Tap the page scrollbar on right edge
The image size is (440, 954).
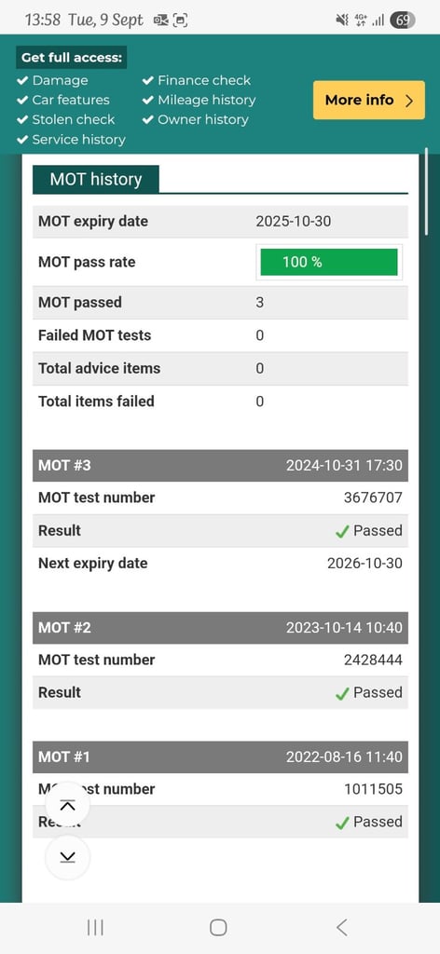[427, 191]
